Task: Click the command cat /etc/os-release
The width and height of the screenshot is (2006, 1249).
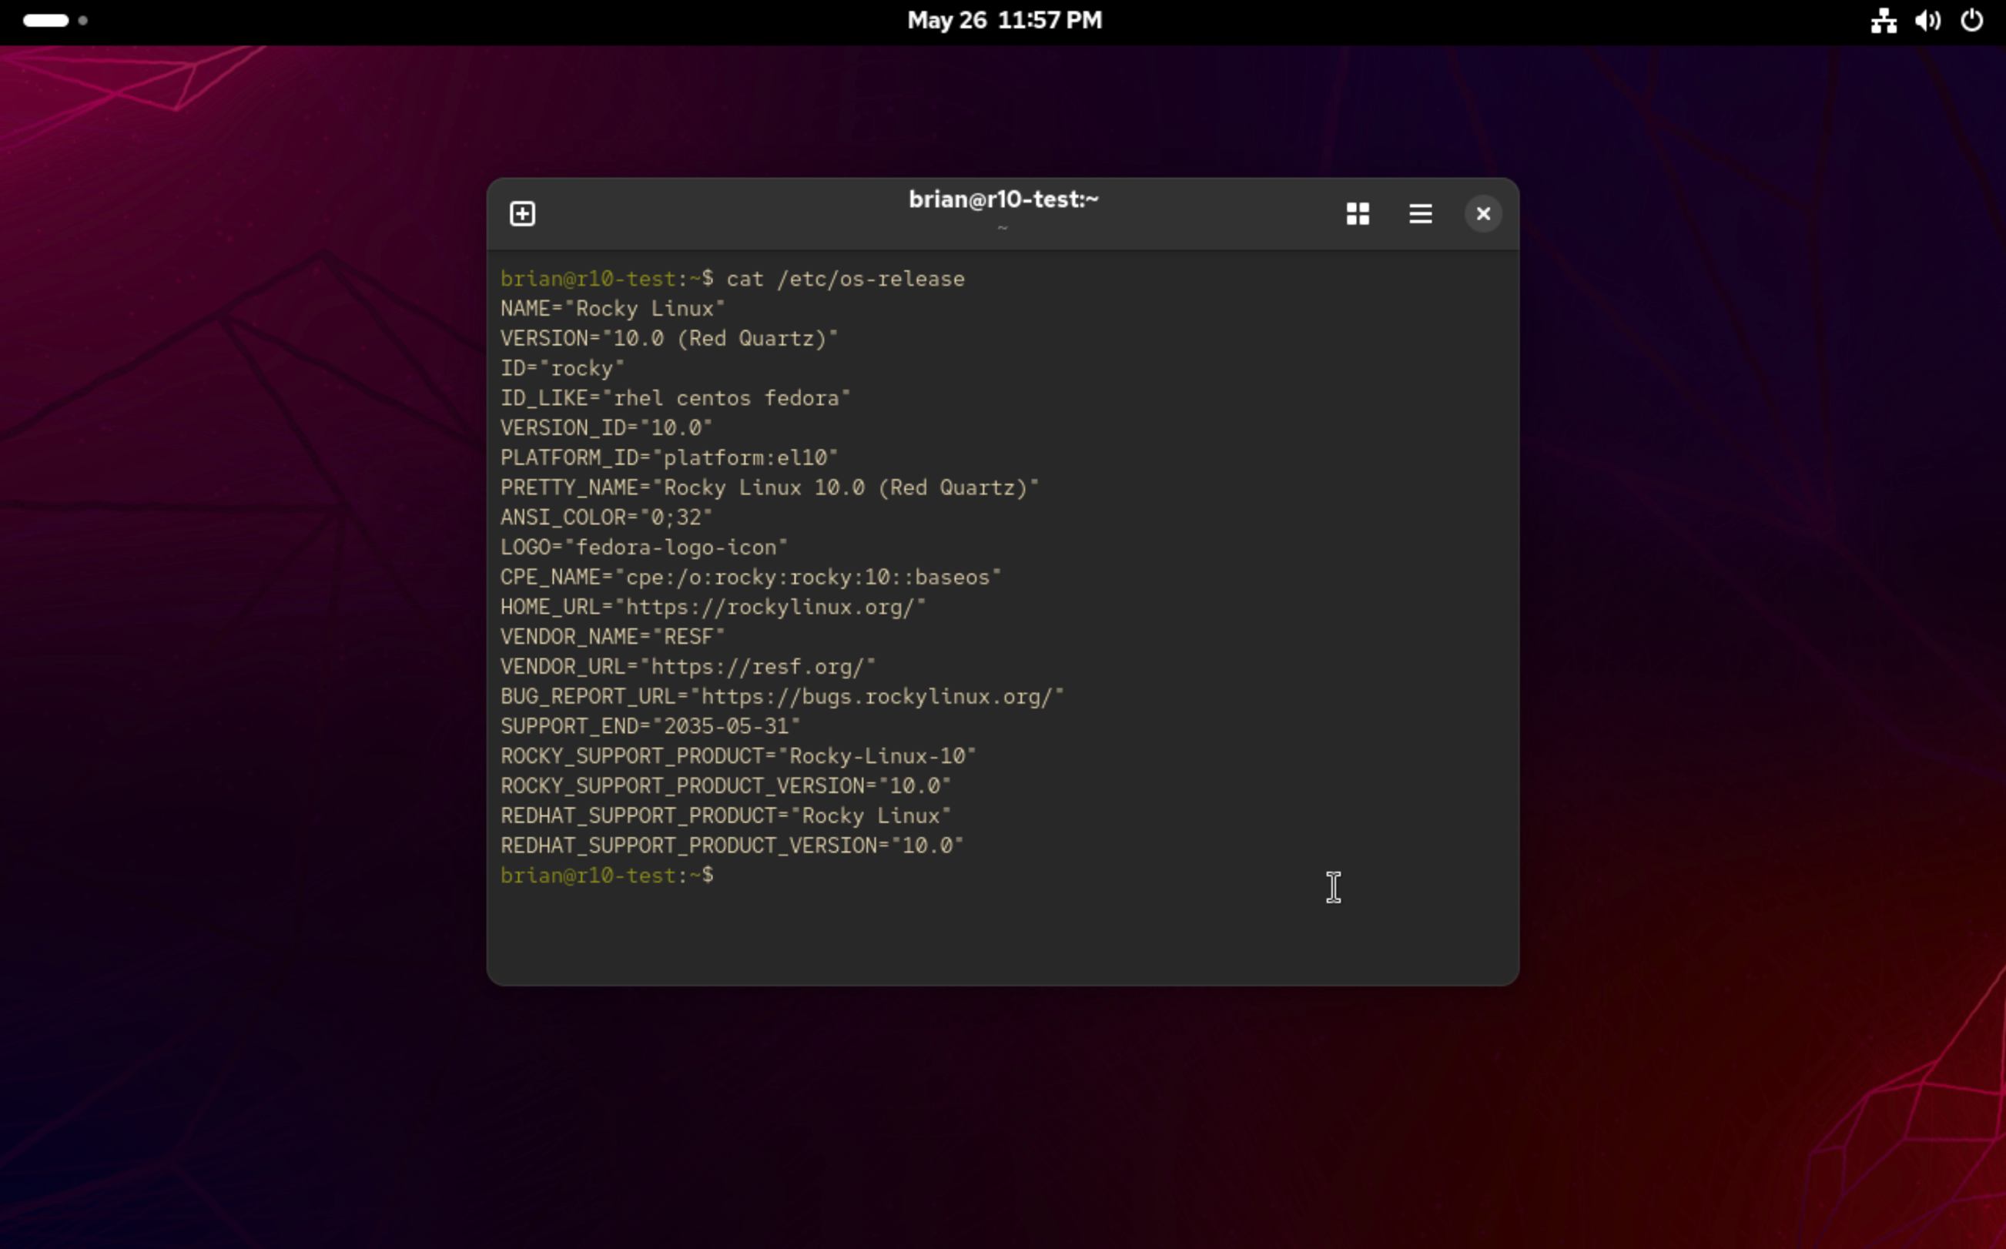Action: (845, 280)
